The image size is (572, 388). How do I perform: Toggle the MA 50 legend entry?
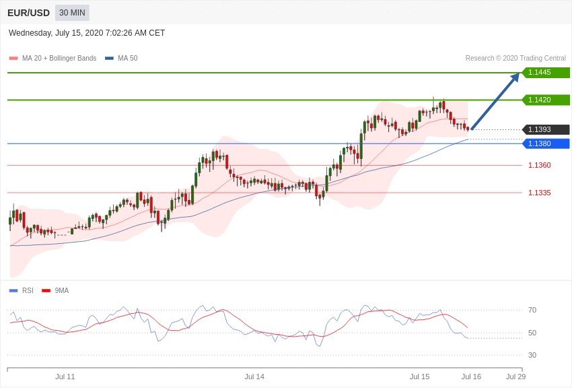pyautogui.click(x=121, y=59)
